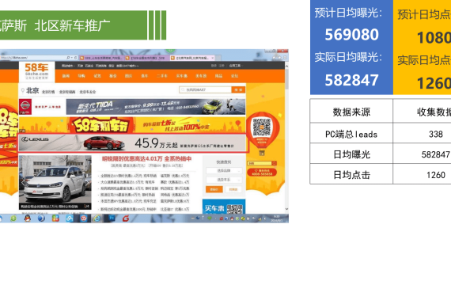Open the green 360 browser taskbar icon
The width and height of the screenshot is (451, 285).
pos(13,218)
